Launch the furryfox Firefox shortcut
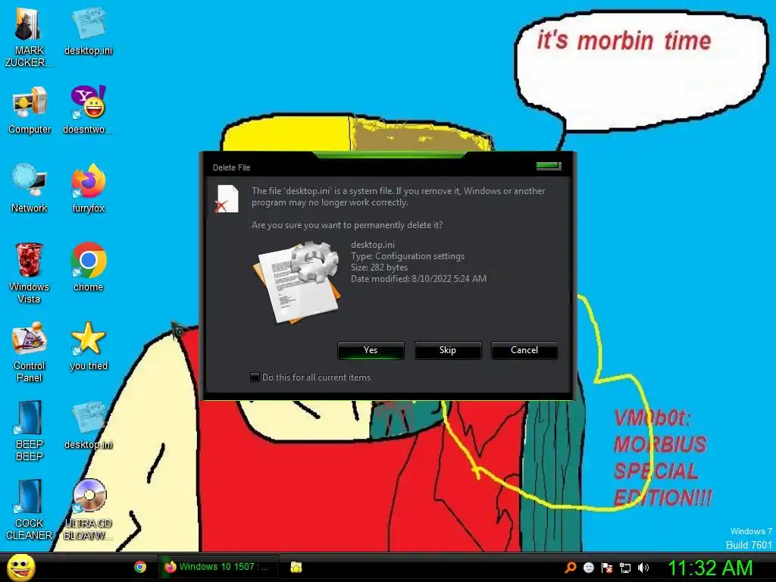776x582 pixels. [x=88, y=189]
